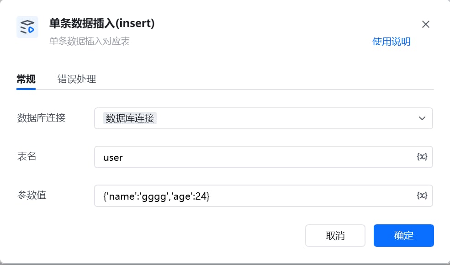Click the subtitle 单条数据插入对应表

click(90, 41)
